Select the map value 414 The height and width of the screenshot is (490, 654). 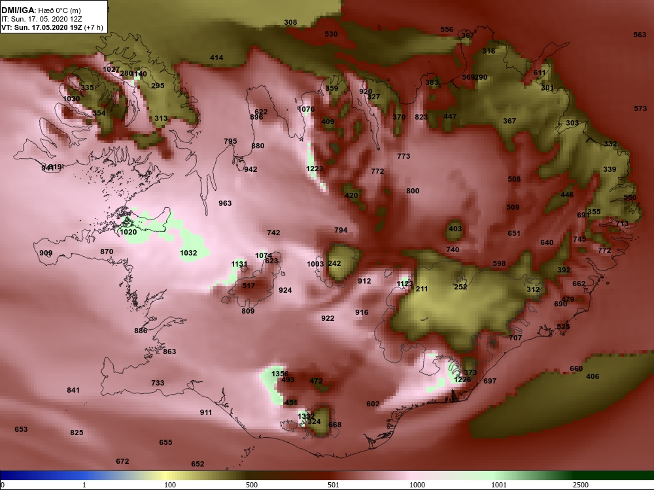tap(216, 58)
